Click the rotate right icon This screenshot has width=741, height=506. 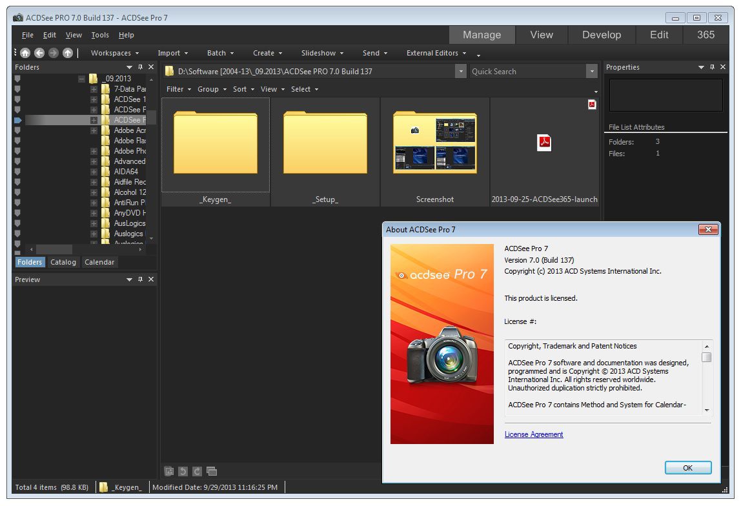coord(197,471)
